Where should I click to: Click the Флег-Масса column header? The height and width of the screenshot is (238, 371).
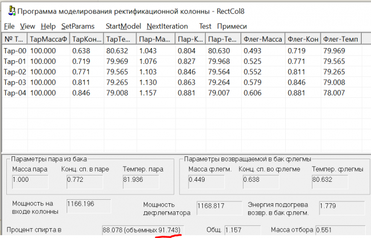(262, 39)
